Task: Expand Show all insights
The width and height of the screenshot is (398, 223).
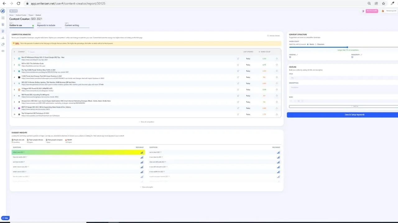Action: (146, 187)
